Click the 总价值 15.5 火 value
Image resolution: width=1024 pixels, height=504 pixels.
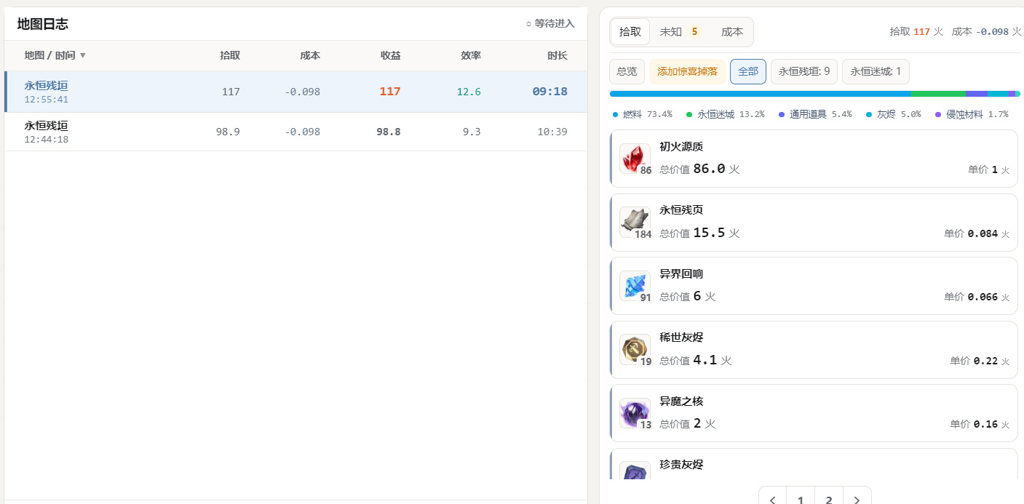pos(699,233)
